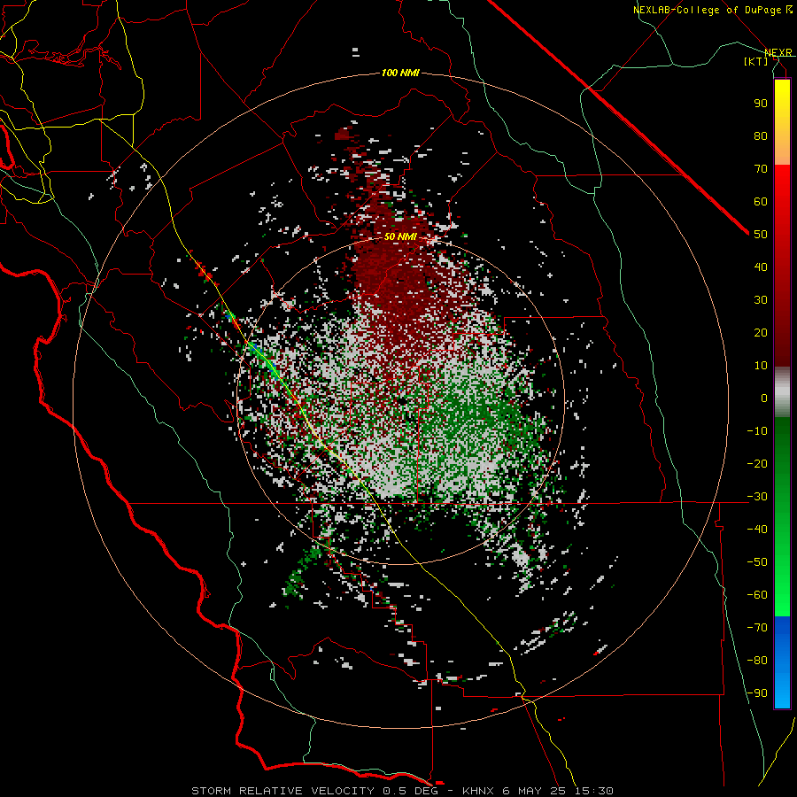Click the bright green segment of the color bar
Screen dimensions: 797x797
tap(782, 584)
